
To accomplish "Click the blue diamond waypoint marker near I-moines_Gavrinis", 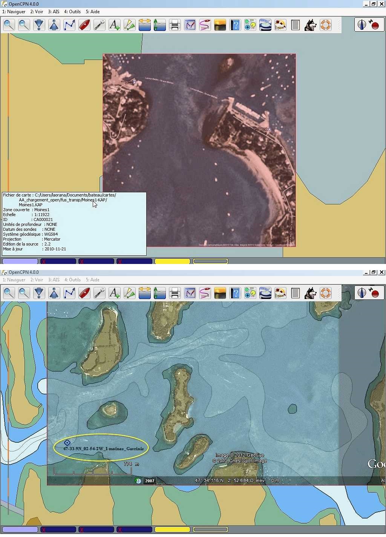I will (67, 443).
